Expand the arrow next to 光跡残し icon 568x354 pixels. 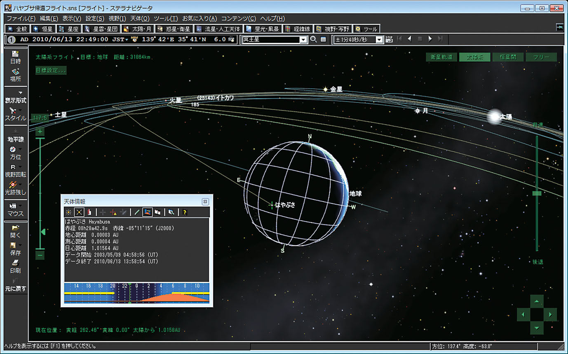[20, 185]
